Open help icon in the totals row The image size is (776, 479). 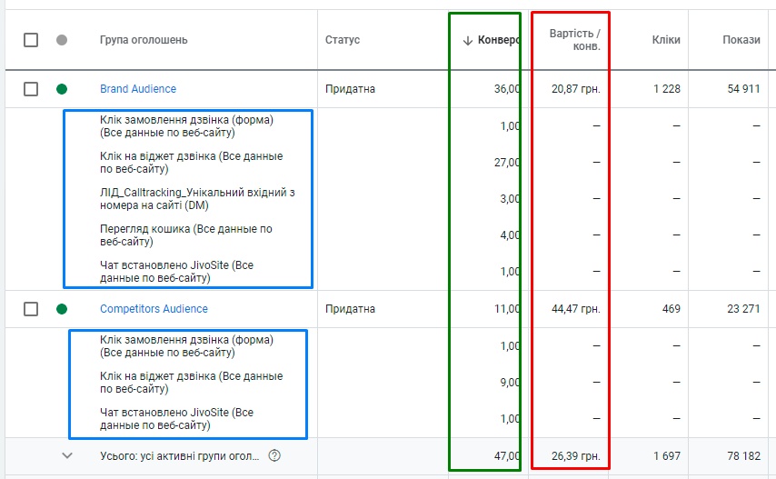[x=274, y=456]
